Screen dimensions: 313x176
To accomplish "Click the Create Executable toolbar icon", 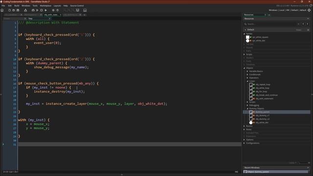I will pos(25,10).
